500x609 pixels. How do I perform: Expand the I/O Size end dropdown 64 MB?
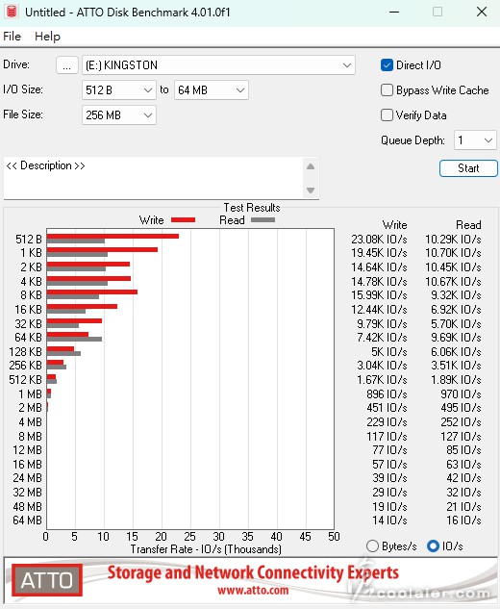[212, 90]
